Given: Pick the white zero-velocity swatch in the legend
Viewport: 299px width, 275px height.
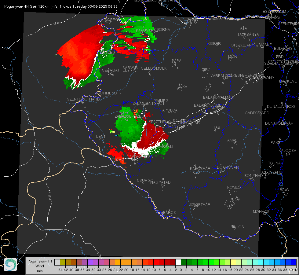Looking at the screenshot, I should (178, 262).
